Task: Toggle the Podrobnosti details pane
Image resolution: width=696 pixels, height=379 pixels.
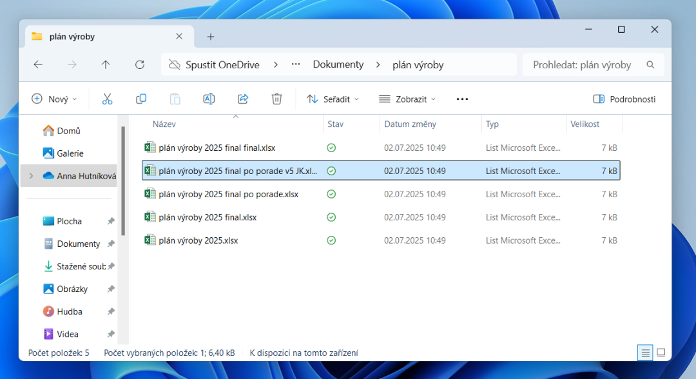Action: coord(624,99)
